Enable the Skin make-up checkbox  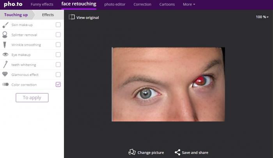pos(58,25)
